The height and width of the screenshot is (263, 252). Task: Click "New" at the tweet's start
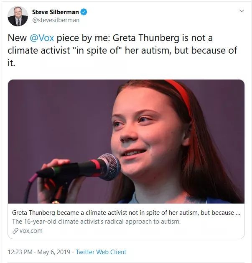pos(17,38)
